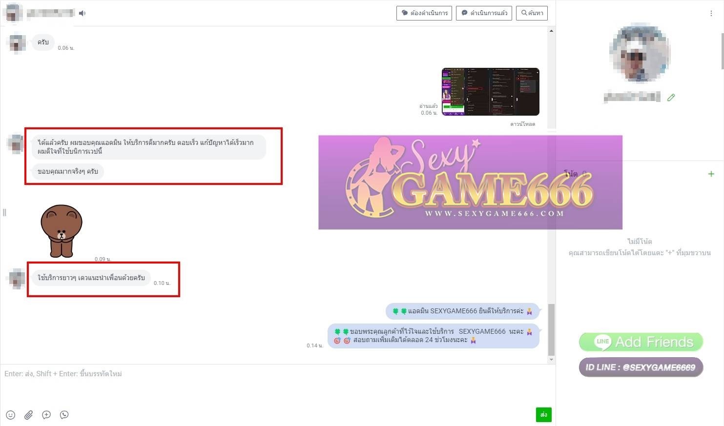
Task: Click the ค้นหา search button
Action: [532, 13]
